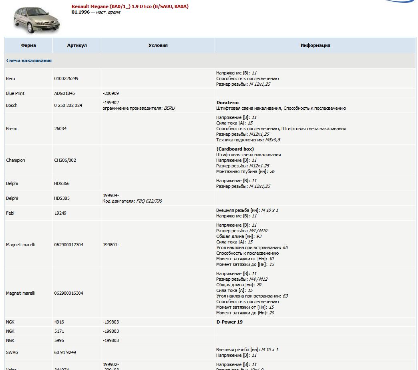Select condition 199801- in Magneti marelli row
Screen dimensions: 418x370
coord(111,245)
